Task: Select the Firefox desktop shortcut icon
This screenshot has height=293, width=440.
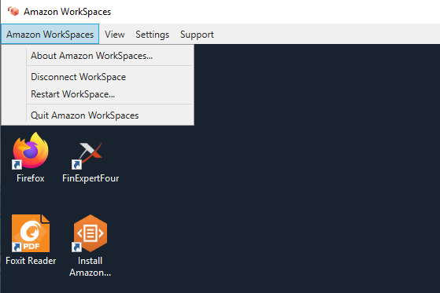Action: click(x=31, y=150)
